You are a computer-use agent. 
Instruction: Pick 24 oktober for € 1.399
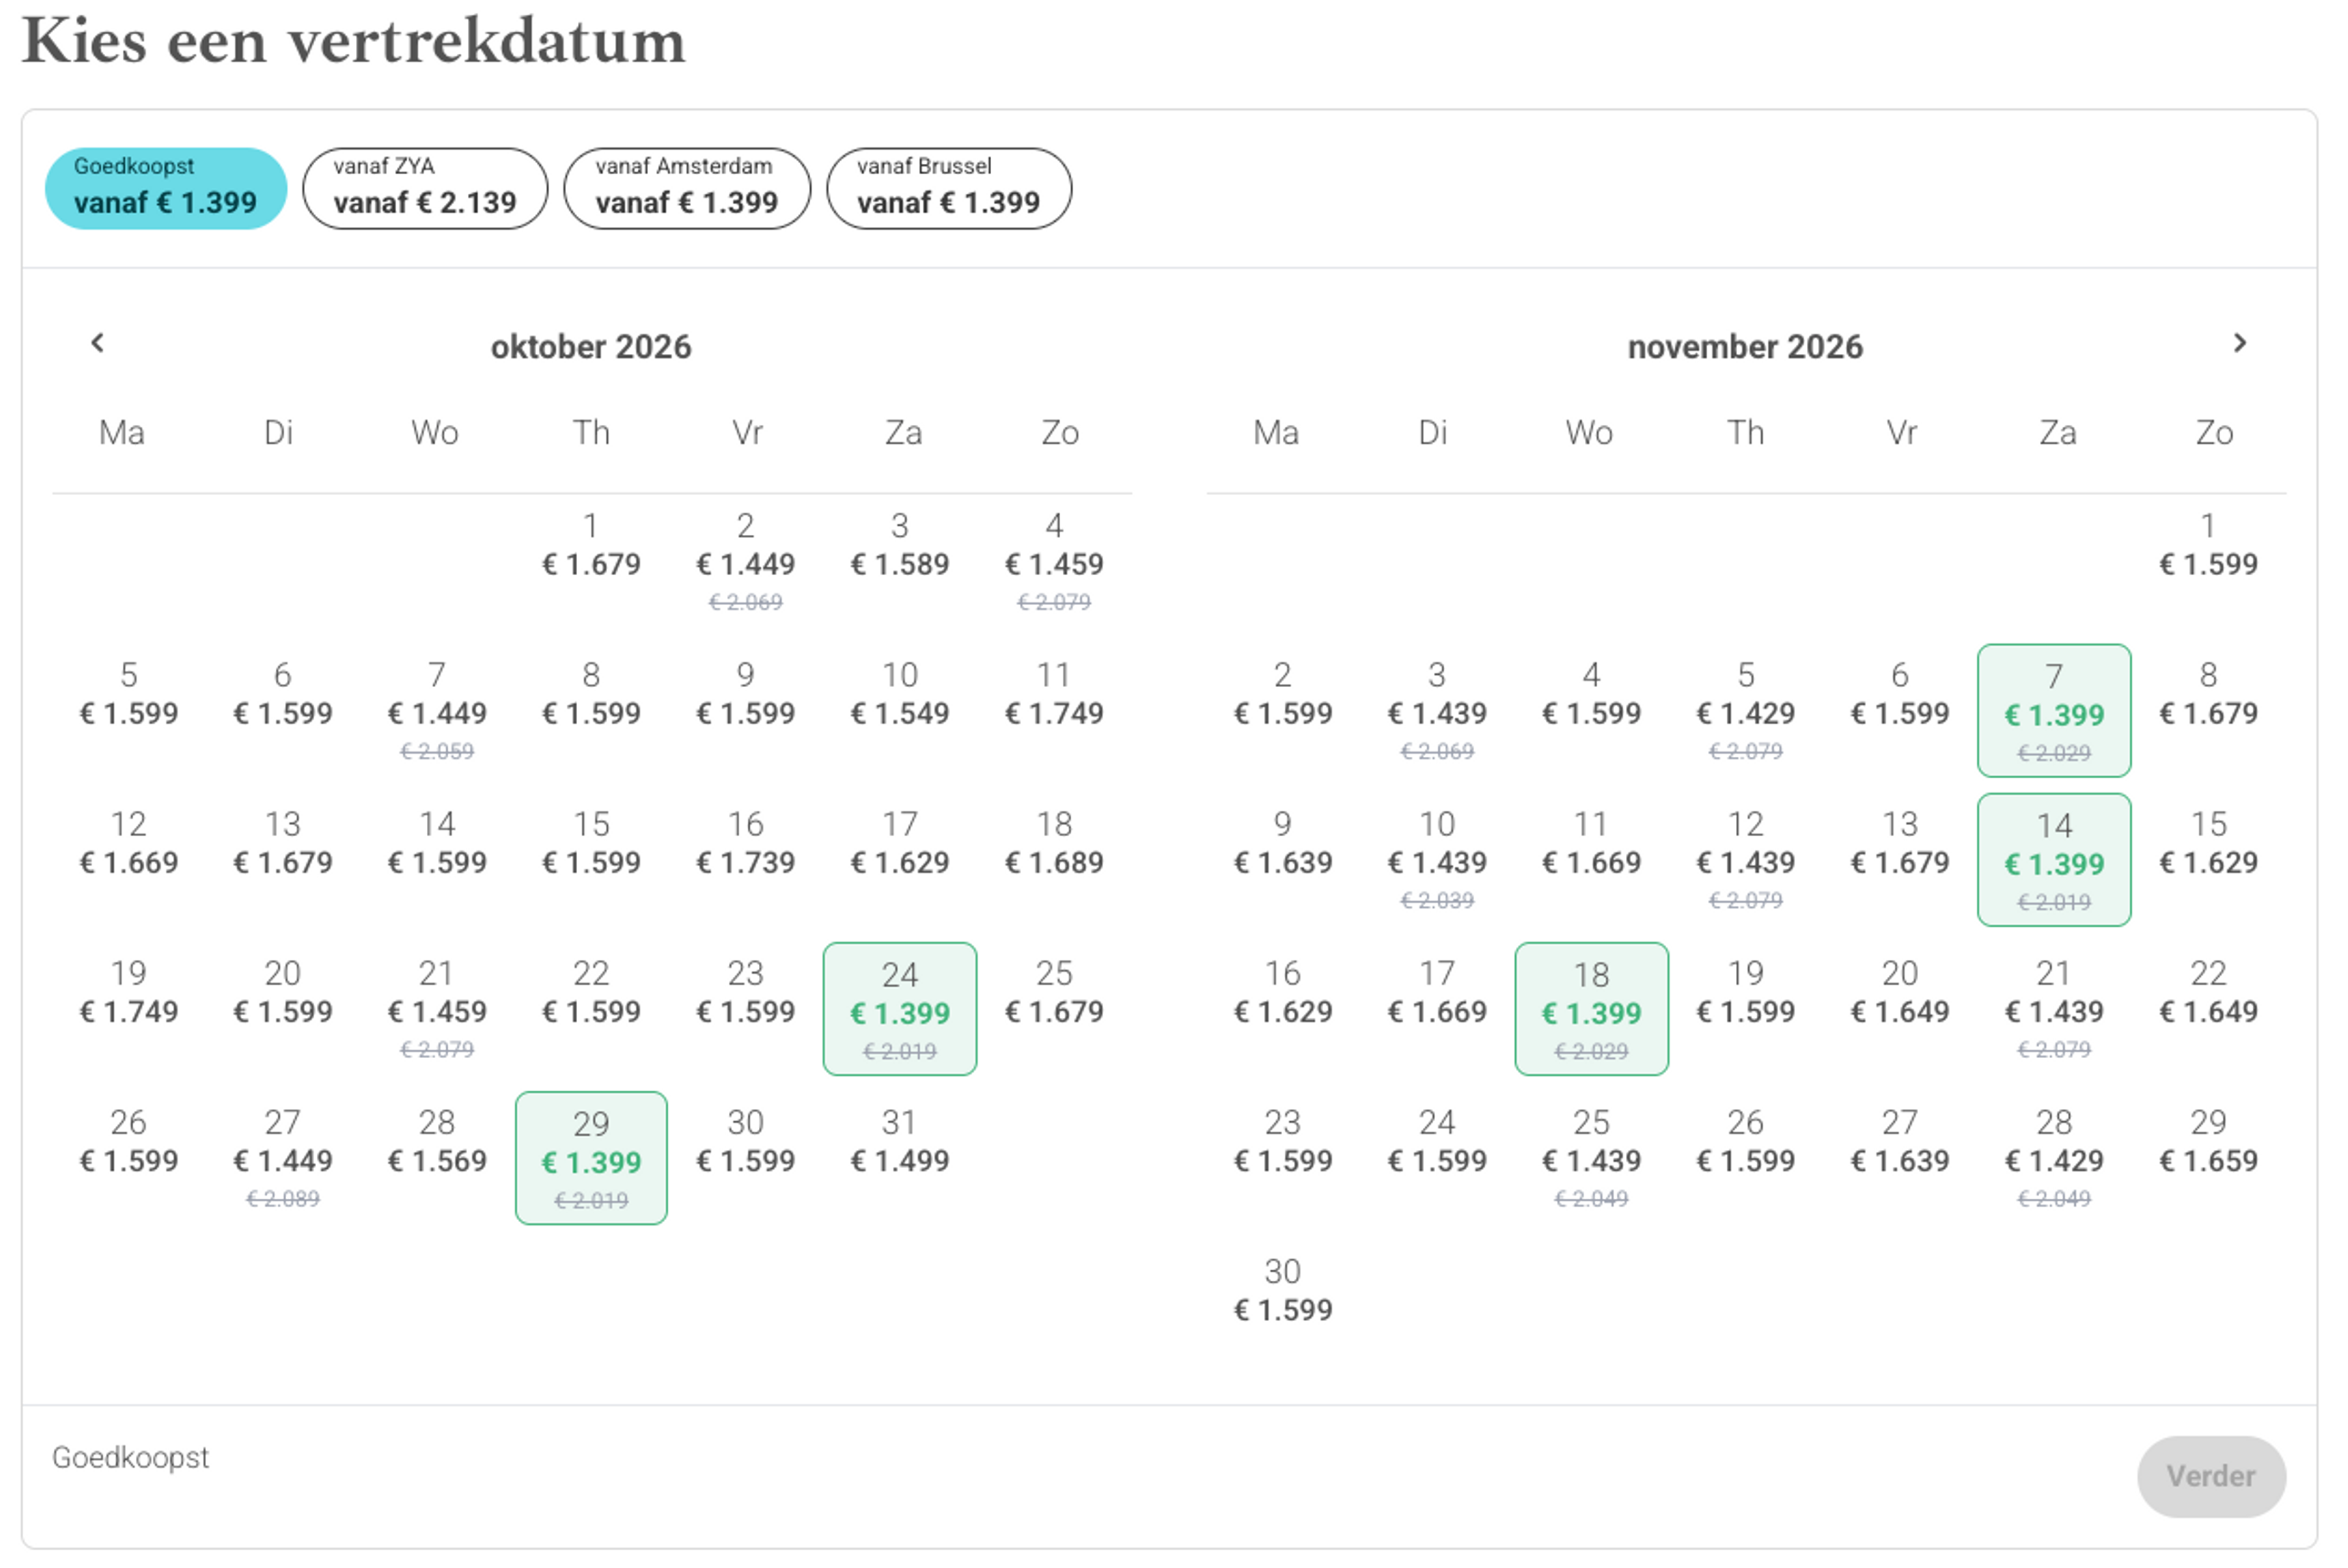pyautogui.click(x=900, y=1008)
